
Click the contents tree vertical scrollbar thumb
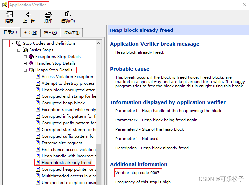point(98,164)
